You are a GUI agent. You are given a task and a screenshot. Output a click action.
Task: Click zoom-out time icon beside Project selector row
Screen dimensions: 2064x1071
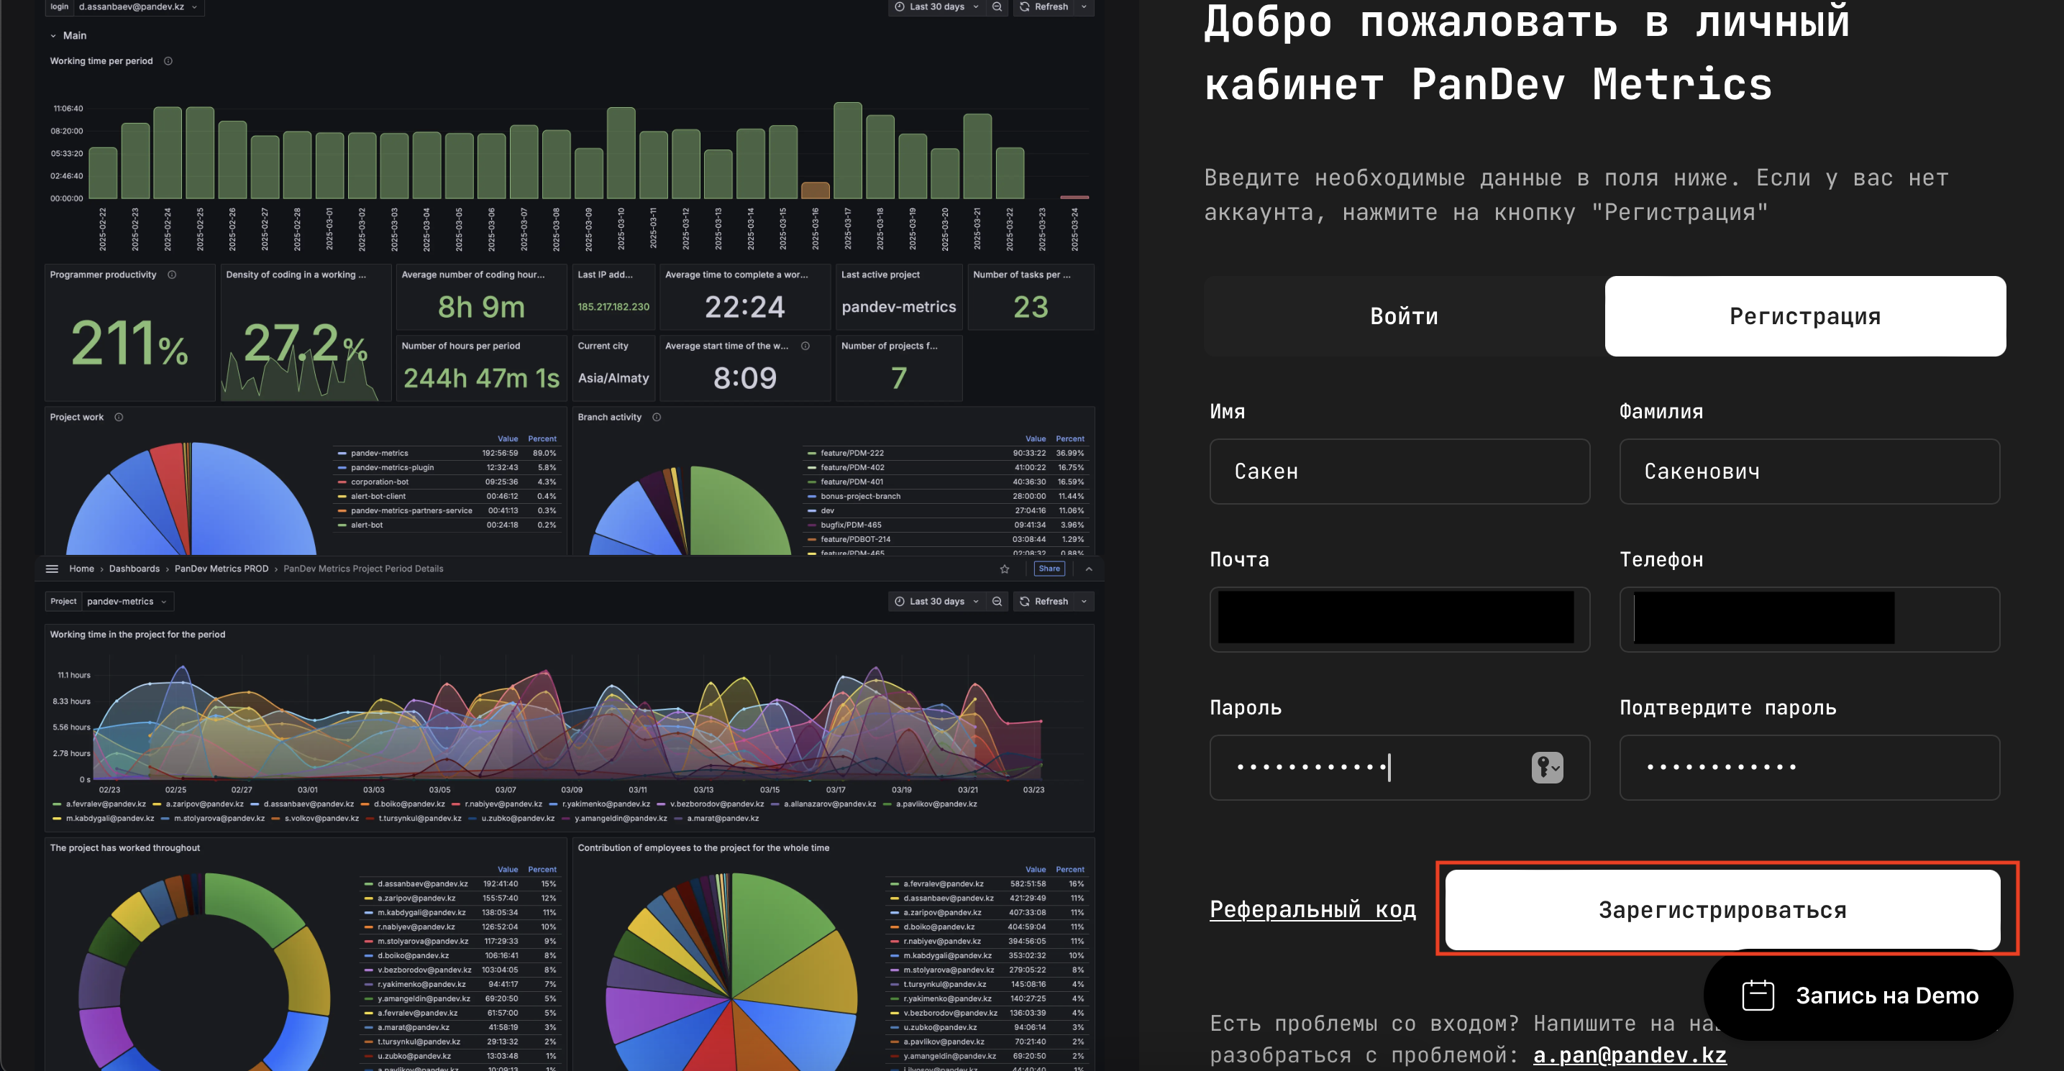pos(997,602)
